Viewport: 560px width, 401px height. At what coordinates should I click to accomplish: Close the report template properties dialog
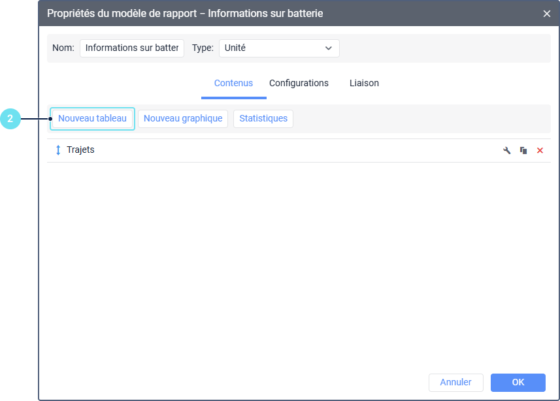click(546, 14)
